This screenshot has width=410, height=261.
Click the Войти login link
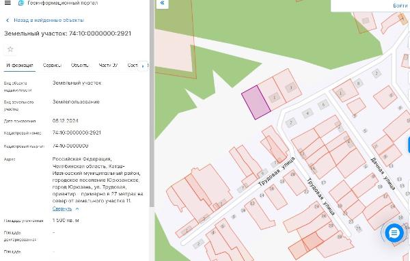[x=400, y=5]
